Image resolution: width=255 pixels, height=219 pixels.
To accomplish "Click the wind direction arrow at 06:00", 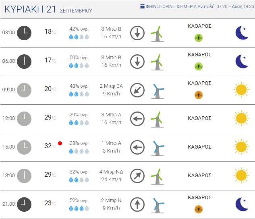I will 137,61.
